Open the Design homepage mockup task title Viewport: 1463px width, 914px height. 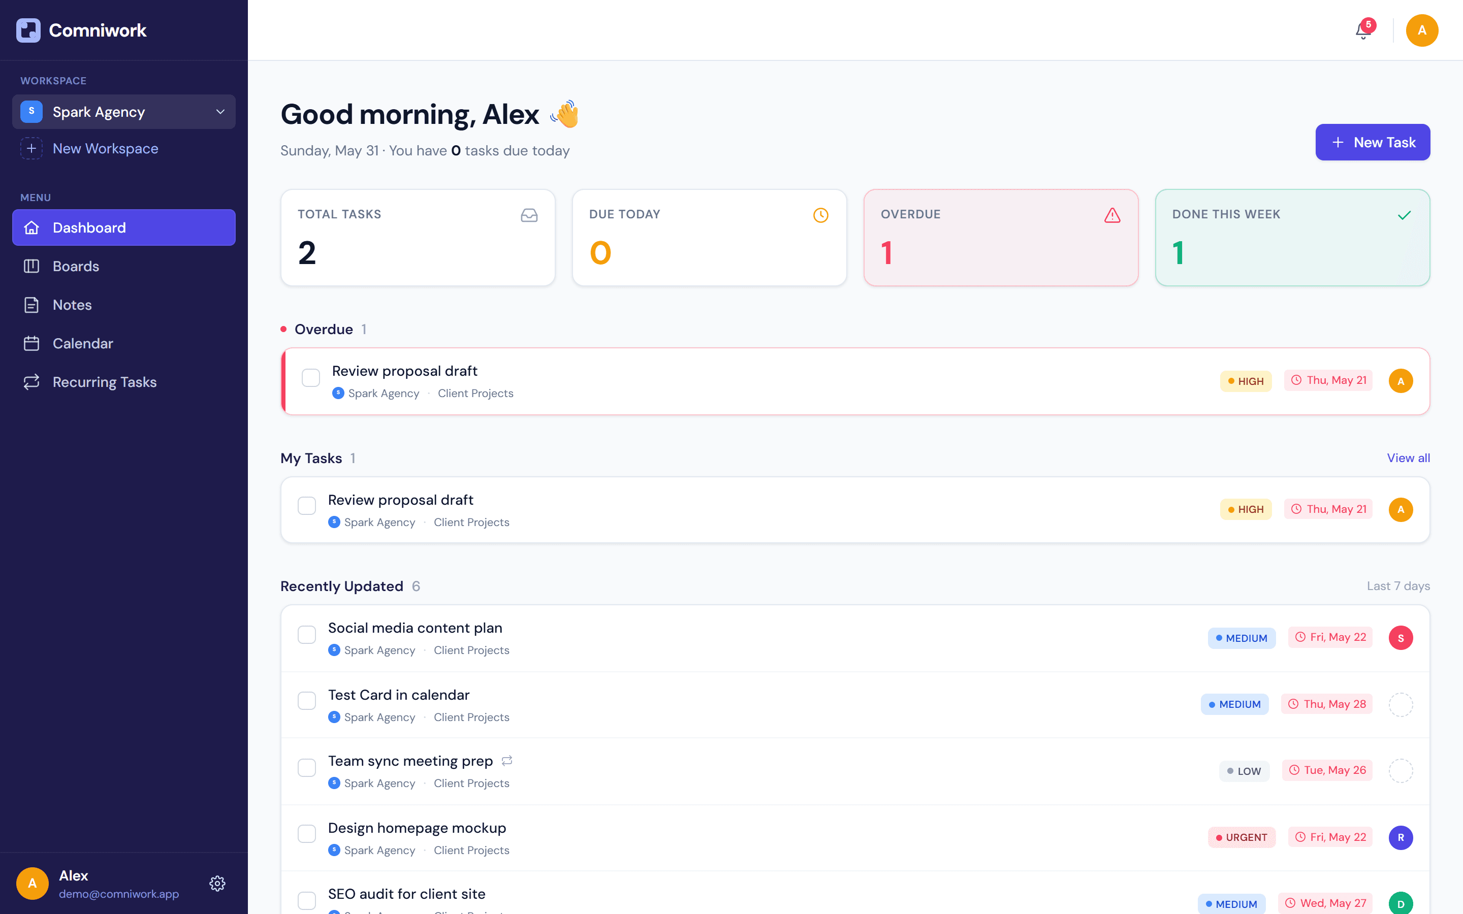pos(417,828)
